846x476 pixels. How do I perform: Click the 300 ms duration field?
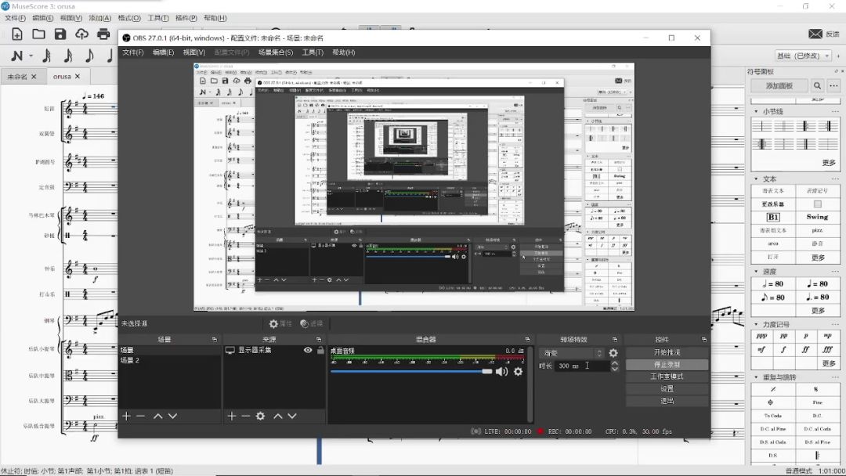581,366
